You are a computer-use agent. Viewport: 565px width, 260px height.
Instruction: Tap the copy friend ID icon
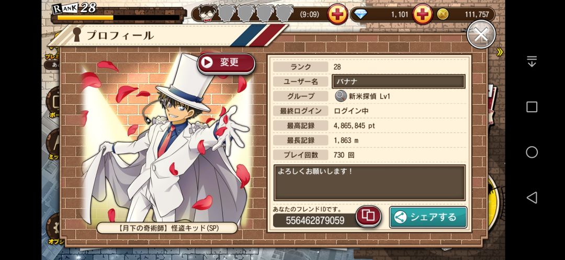point(368,216)
